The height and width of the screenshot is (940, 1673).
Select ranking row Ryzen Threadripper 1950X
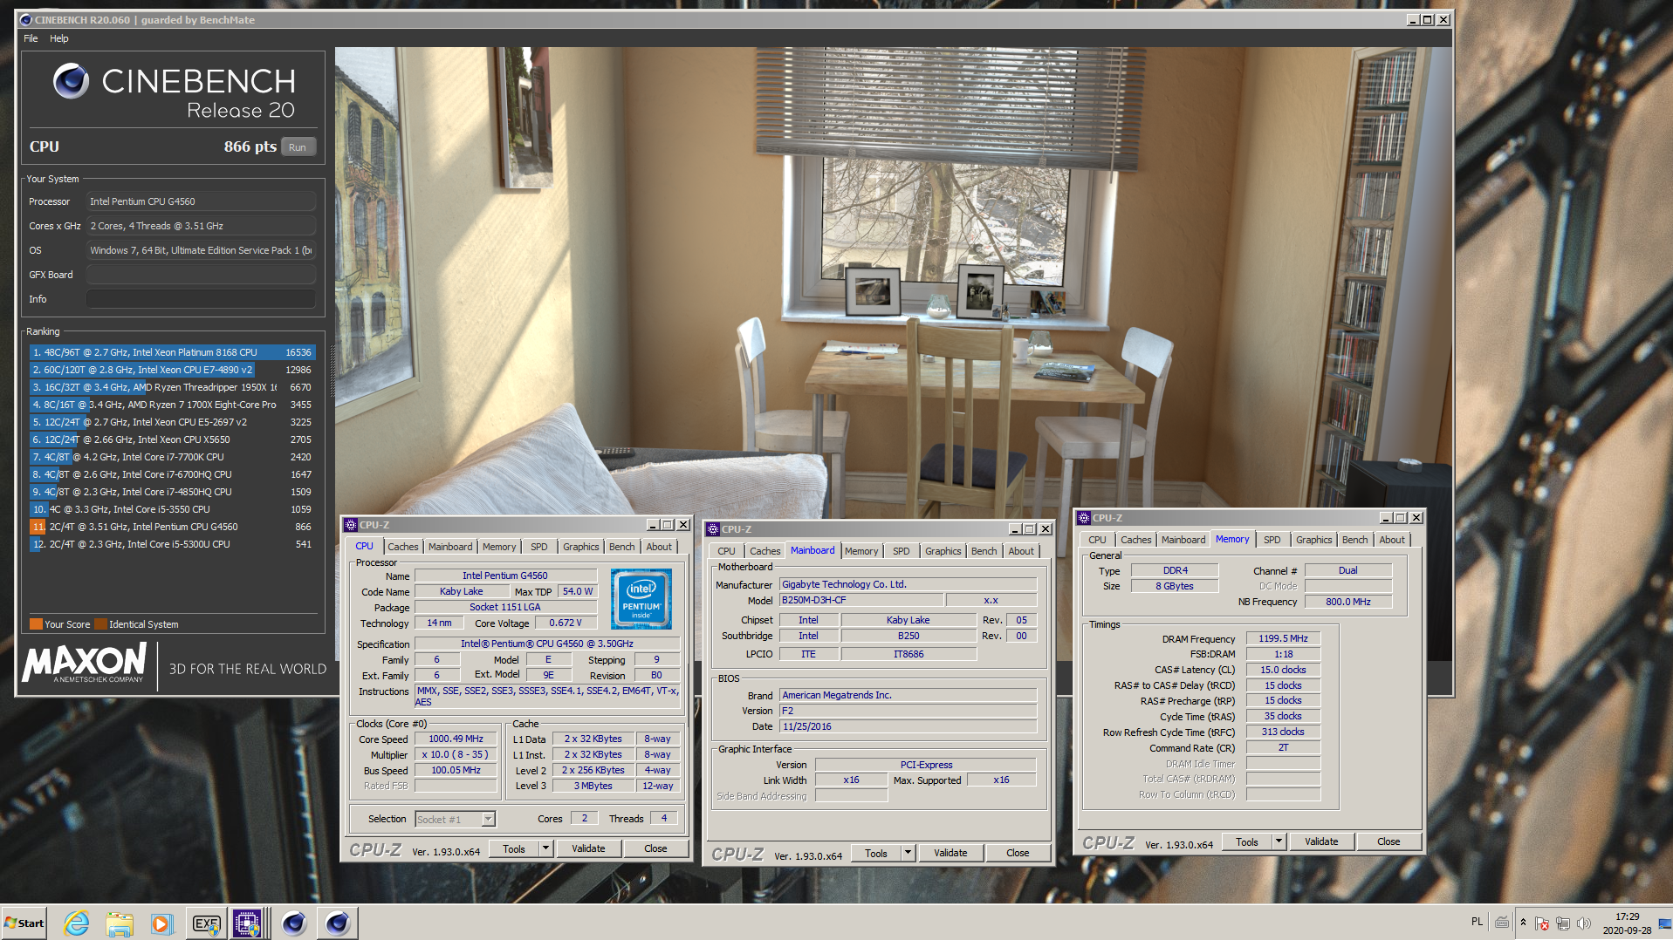click(x=172, y=387)
